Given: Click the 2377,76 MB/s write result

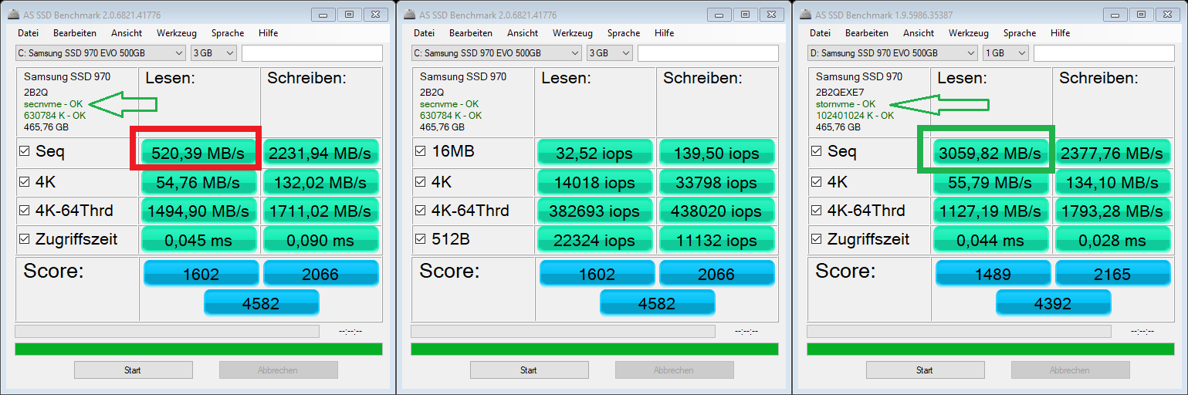Looking at the screenshot, I should [x=1113, y=153].
